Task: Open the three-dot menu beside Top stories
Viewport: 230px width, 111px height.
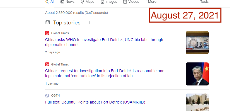Action: point(89,22)
